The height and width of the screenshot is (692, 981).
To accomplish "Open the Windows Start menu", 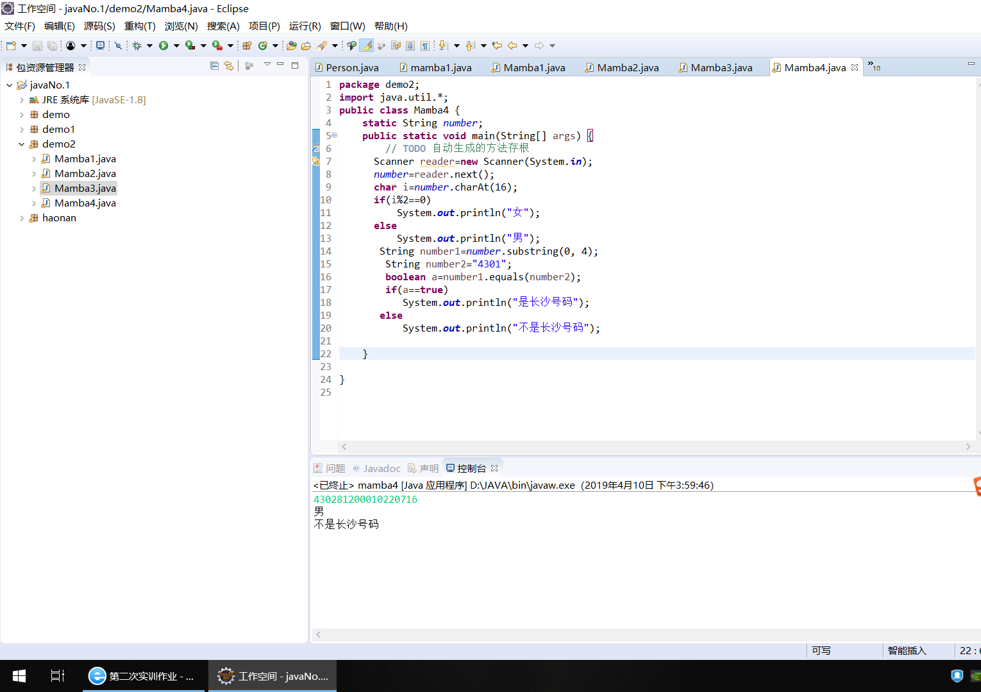I will point(19,676).
